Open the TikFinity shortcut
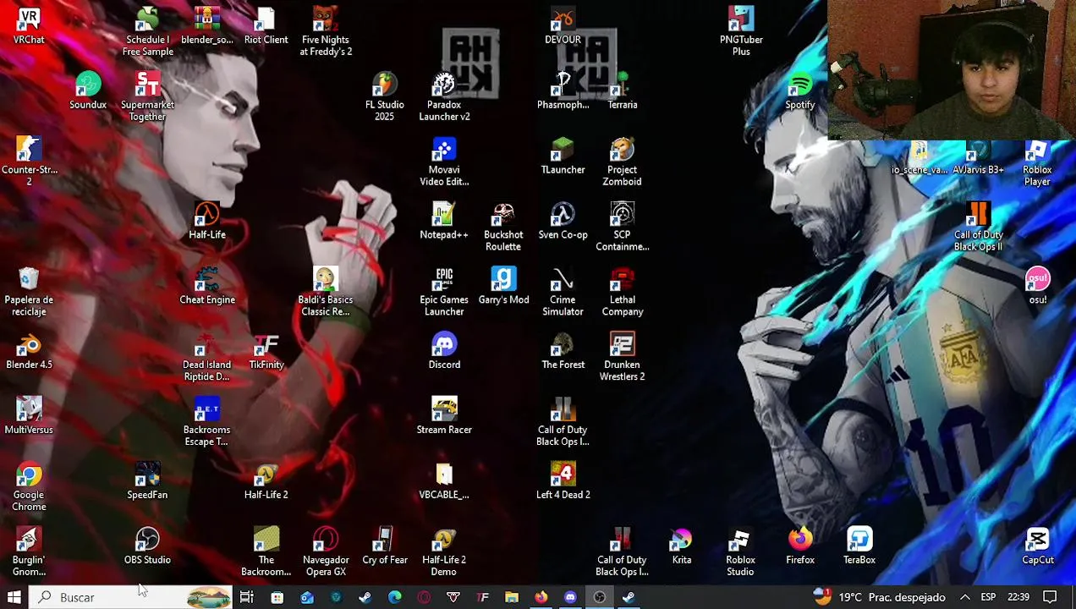The height and width of the screenshot is (609, 1076). click(266, 352)
